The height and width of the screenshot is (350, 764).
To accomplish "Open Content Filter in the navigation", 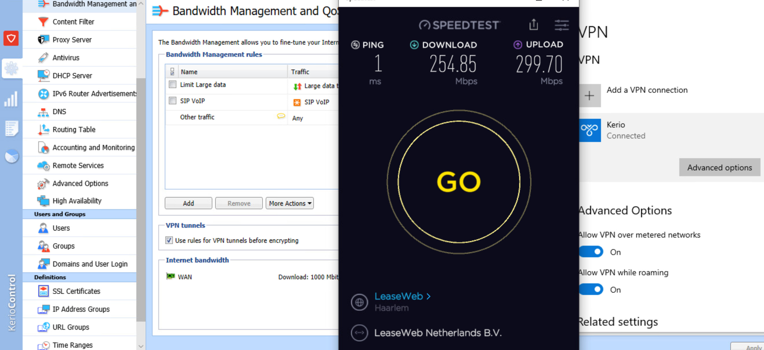I will 73,22.
